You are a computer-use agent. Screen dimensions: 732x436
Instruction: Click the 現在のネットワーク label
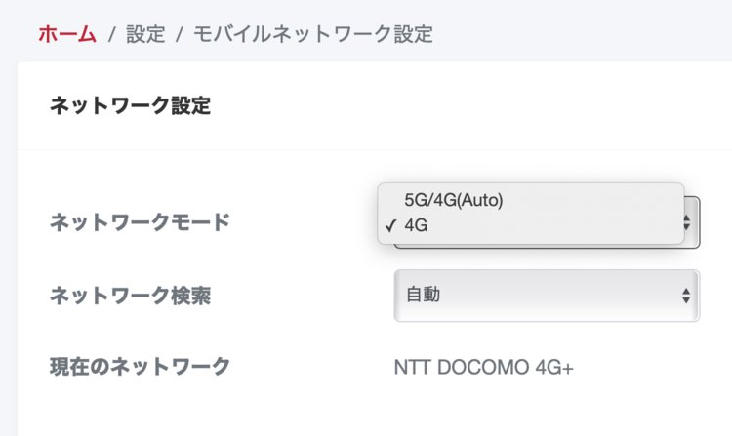(x=140, y=367)
